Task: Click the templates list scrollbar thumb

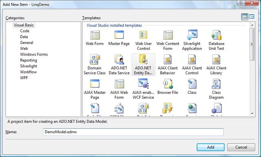Action: click(x=252, y=44)
